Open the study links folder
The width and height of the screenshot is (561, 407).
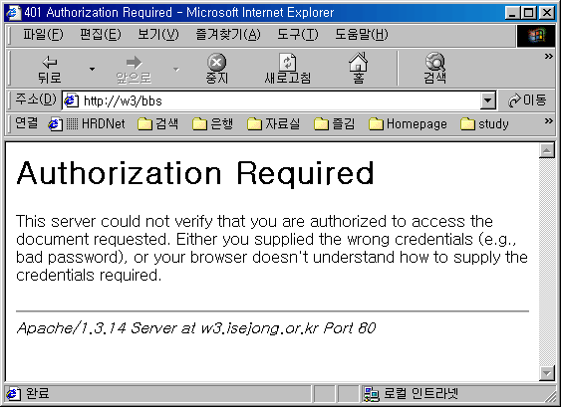[484, 124]
